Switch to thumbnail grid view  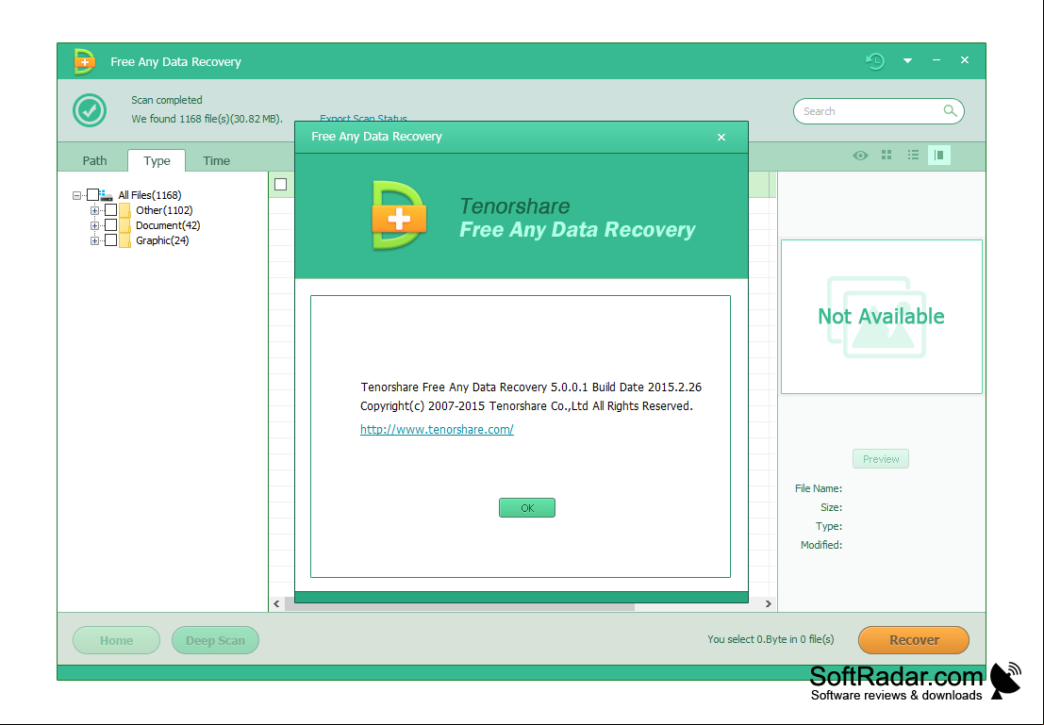[x=887, y=156]
